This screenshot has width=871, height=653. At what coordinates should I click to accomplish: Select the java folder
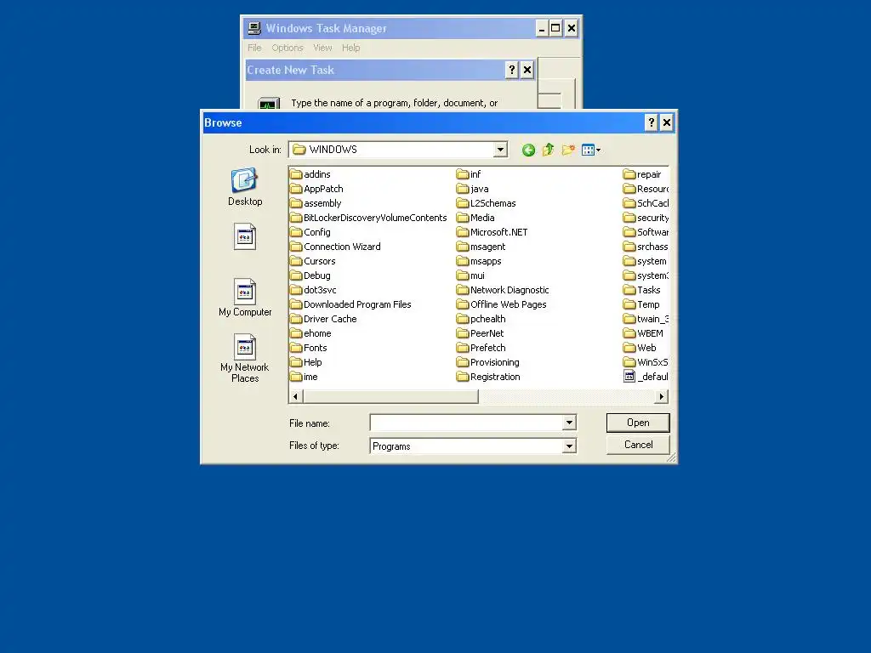coord(473,189)
